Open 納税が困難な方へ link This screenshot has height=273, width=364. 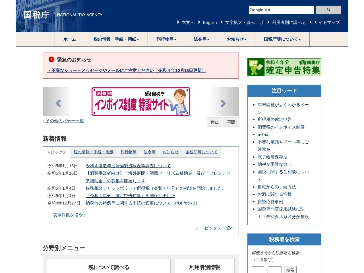click(275, 164)
